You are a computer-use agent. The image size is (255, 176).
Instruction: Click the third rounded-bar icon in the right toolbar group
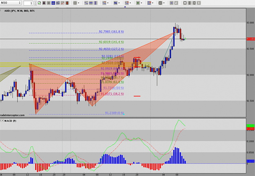coord(194,3)
